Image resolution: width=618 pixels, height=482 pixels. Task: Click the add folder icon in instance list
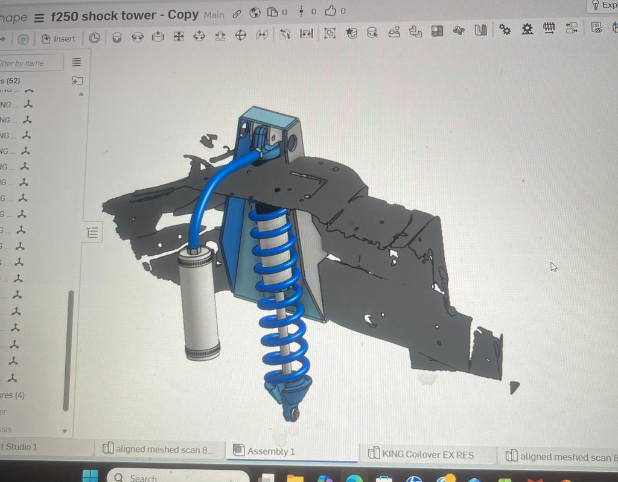coord(77,80)
